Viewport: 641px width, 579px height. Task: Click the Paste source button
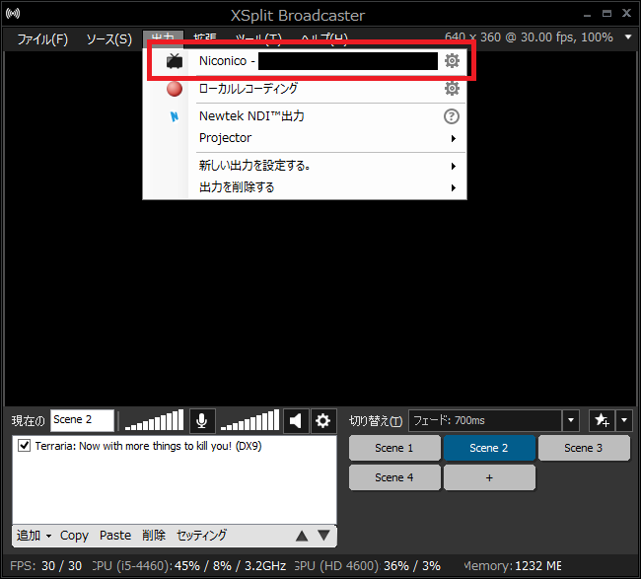115,536
